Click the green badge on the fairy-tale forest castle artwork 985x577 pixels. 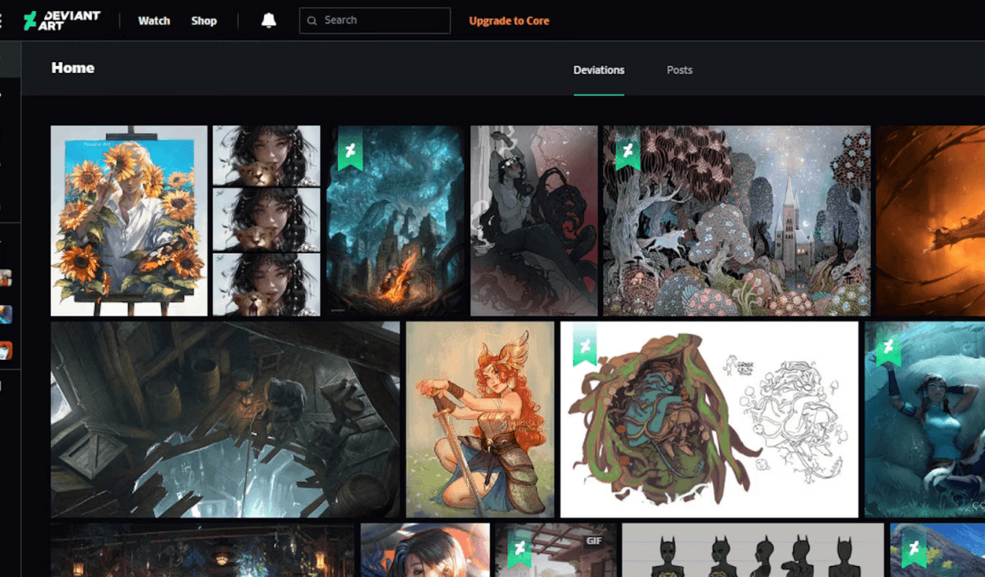[x=628, y=148]
